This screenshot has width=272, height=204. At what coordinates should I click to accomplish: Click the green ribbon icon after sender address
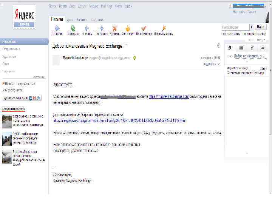coord(134,58)
